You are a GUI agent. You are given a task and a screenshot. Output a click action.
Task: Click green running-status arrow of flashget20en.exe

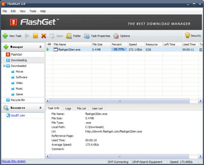click(48, 49)
